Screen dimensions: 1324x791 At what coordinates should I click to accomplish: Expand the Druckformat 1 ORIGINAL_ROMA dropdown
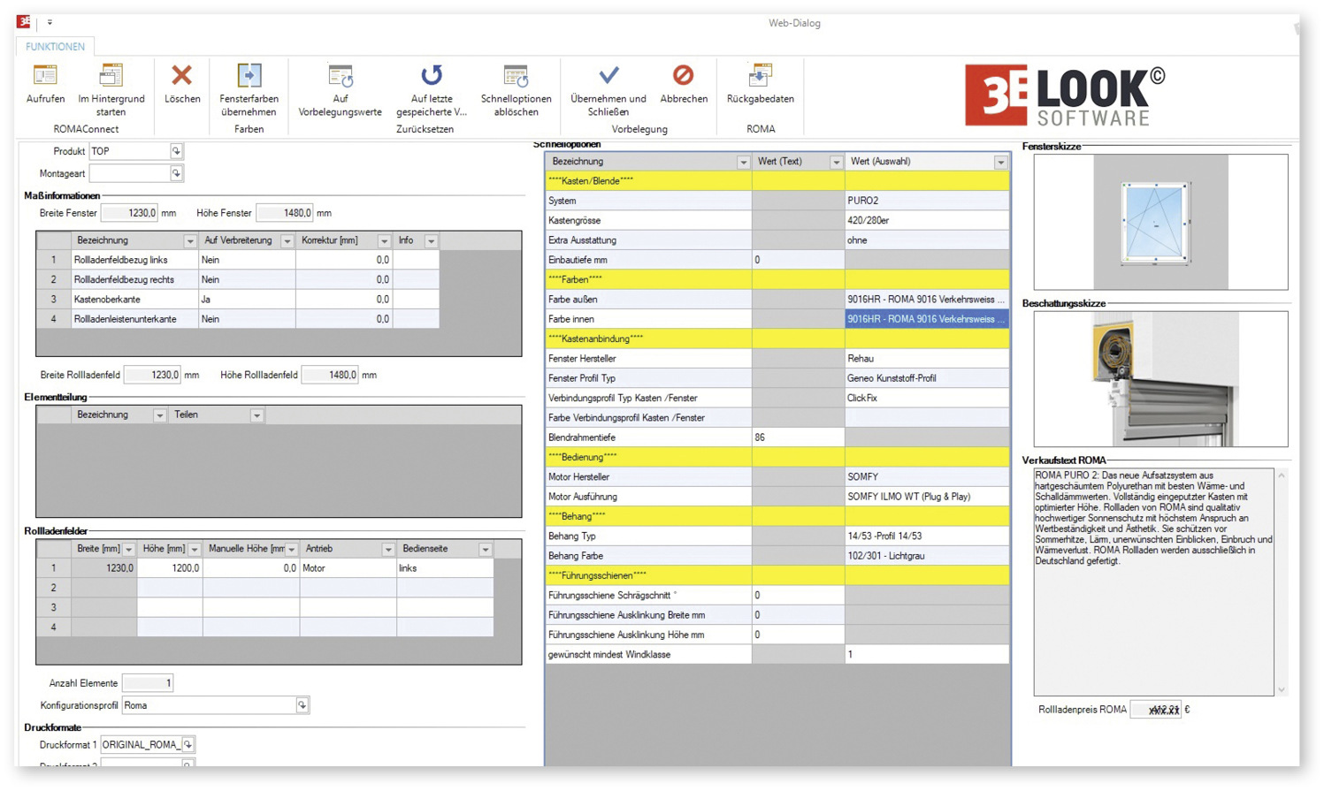(186, 744)
